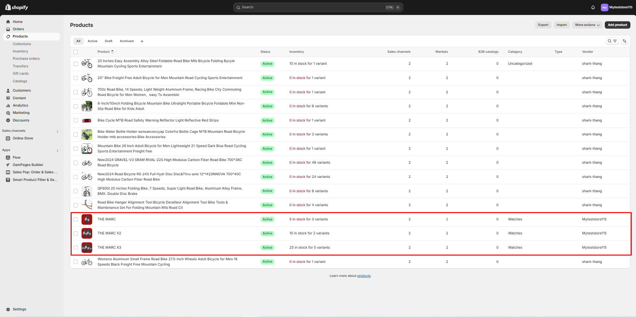Select the Bike Cycle MTB reflector checkbox
This screenshot has height=317, width=636.
[76, 120]
